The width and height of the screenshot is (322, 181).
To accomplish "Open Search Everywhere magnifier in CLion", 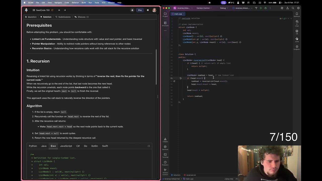I will (x=293, y=8).
